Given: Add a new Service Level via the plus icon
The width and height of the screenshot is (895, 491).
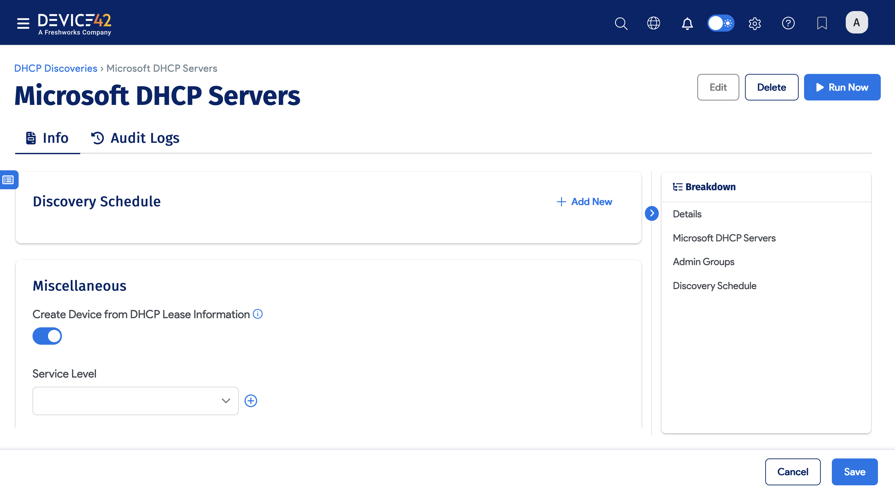Looking at the screenshot, I should (x=251, y=400).
